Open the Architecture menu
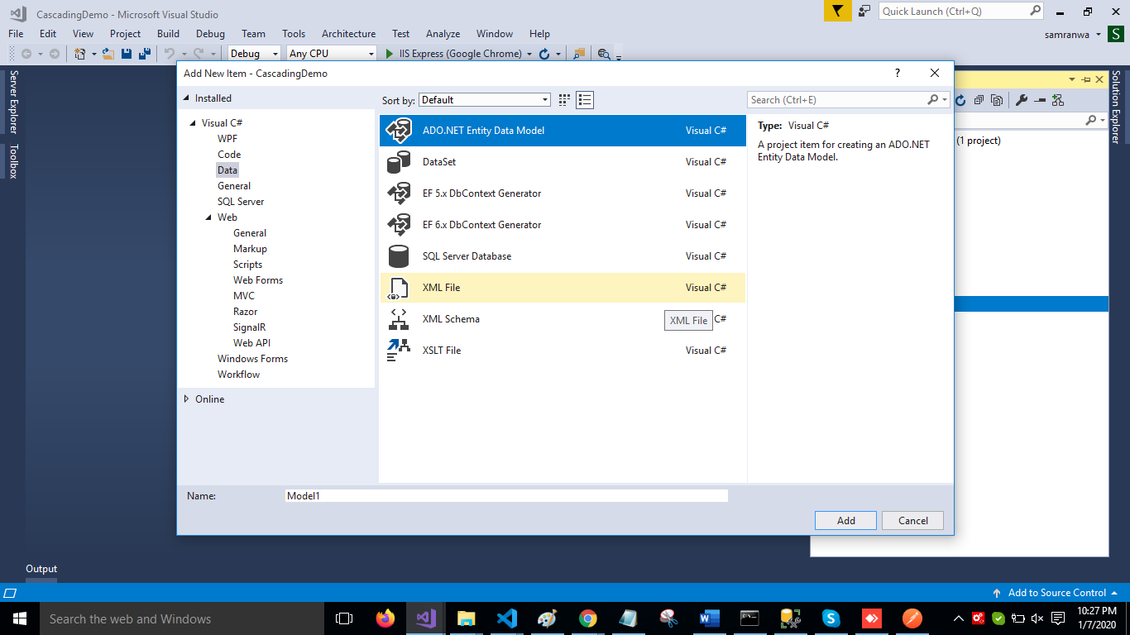Screen dimensions: 1130x635 pyautogui.click(x=348, y=34)
